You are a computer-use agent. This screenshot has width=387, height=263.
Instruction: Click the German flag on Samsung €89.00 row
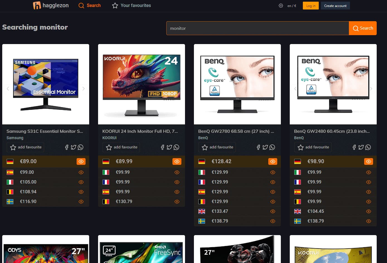pyautogui.click(x=10, y=161)
